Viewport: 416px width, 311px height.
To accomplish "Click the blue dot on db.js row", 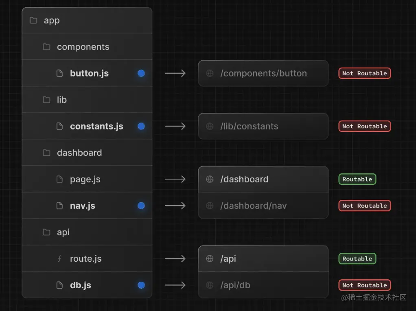I will pyautogui.click(x=141, y=285).
